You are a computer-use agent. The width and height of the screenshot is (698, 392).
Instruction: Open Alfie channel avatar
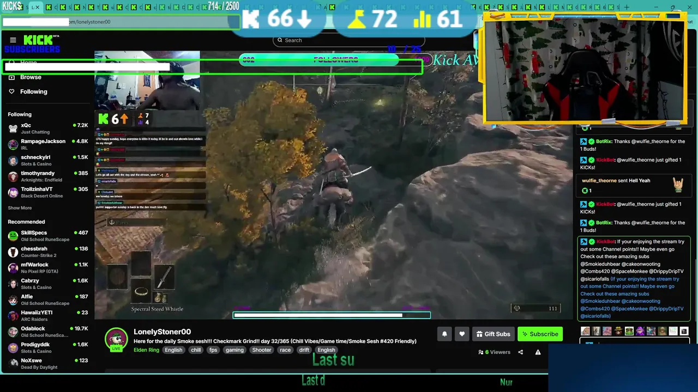click(13, 300)
